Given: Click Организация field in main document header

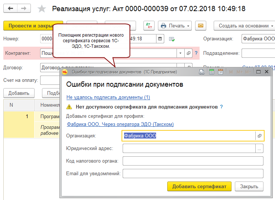Looking at the screenshot, I should [x=258, y=39].
